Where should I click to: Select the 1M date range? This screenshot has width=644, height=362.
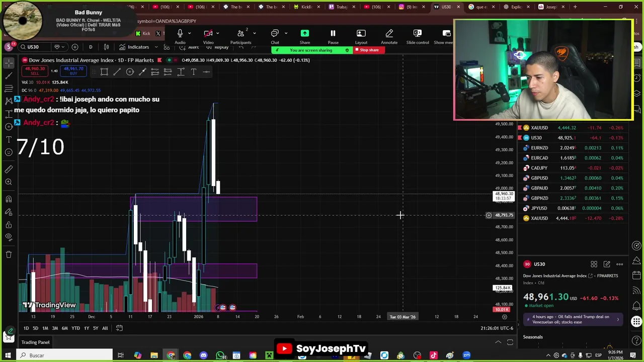[45, 328]
